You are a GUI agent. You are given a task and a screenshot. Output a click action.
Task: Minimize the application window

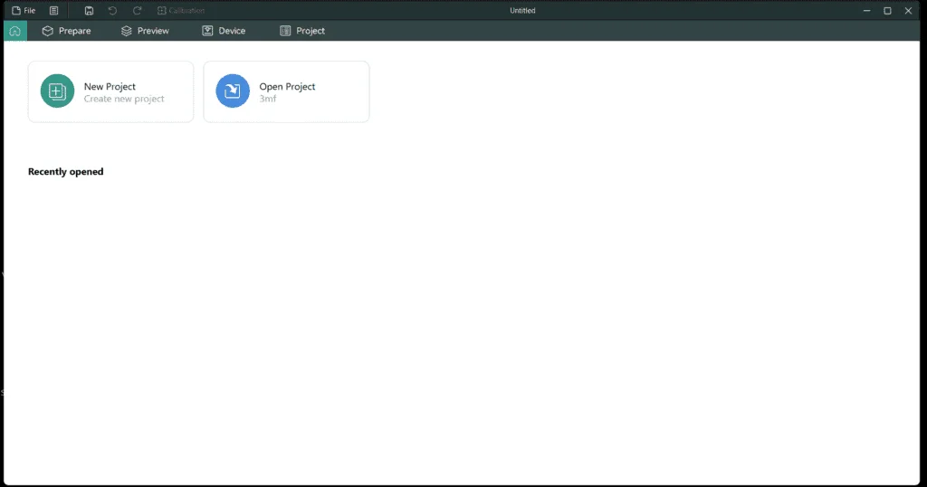click(x=866, y=11)
